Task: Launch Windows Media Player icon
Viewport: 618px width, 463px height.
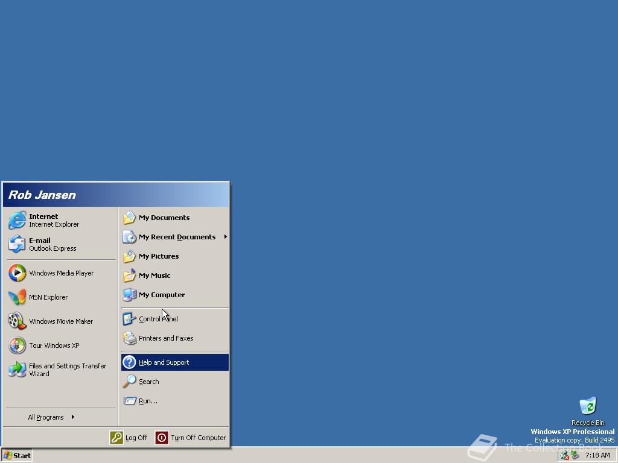Action: point(17,273)
